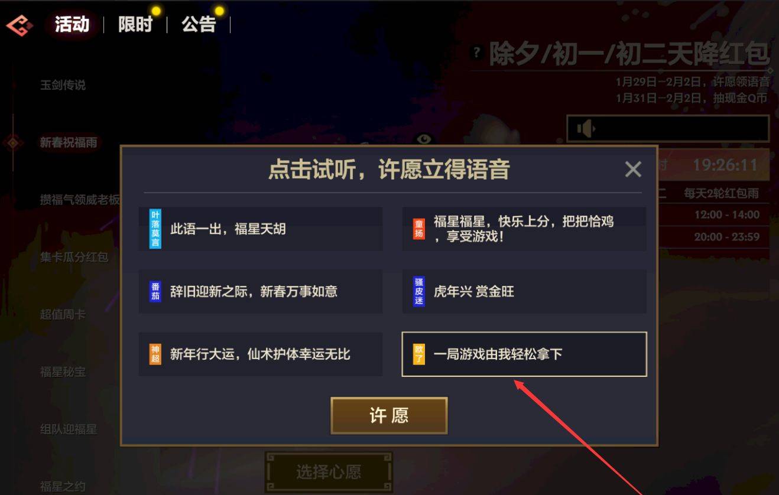Close the wish voice dialog

click(633, 170)
